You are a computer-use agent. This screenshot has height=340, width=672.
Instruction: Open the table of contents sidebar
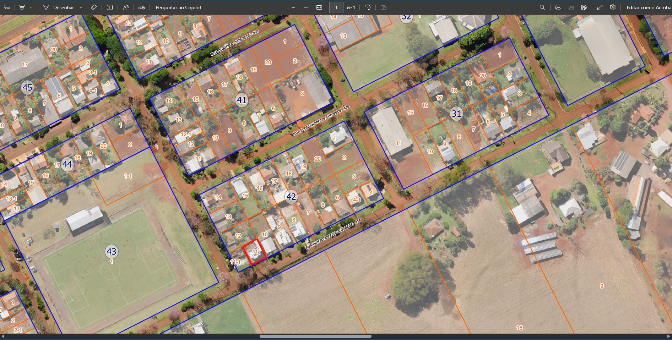(x=7, y=7)
